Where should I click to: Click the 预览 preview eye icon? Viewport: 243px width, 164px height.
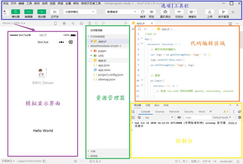coord(151,12)
